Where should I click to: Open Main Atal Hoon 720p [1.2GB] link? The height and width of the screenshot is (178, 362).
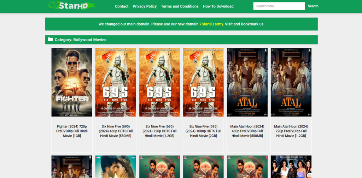[291, 131]
